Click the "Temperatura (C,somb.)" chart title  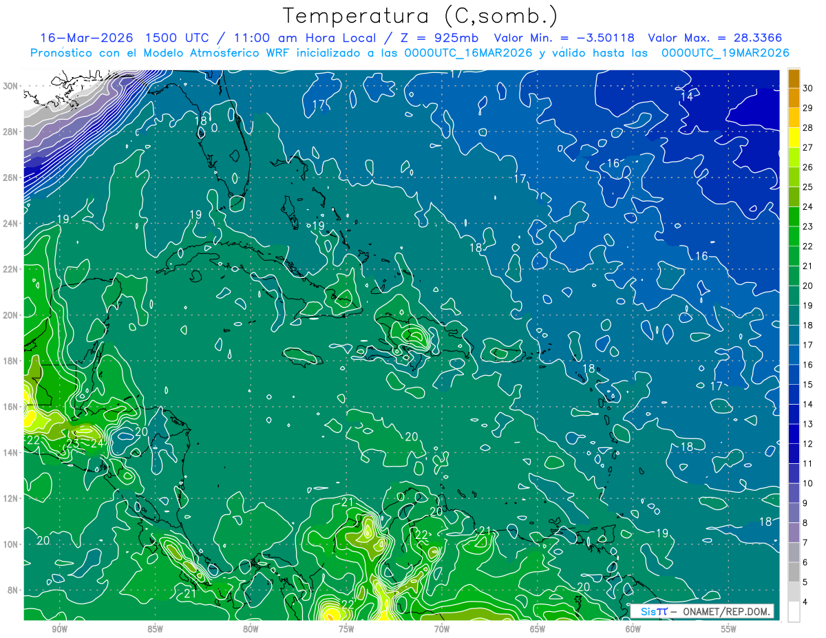[x=420, y=16]
